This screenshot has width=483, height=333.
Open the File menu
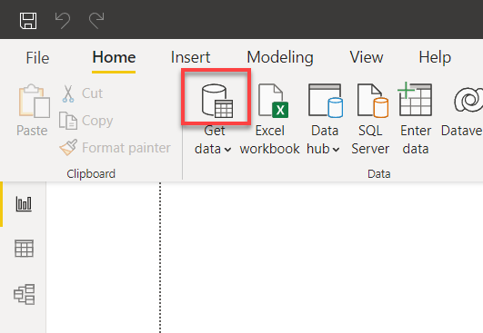(37, 58)
